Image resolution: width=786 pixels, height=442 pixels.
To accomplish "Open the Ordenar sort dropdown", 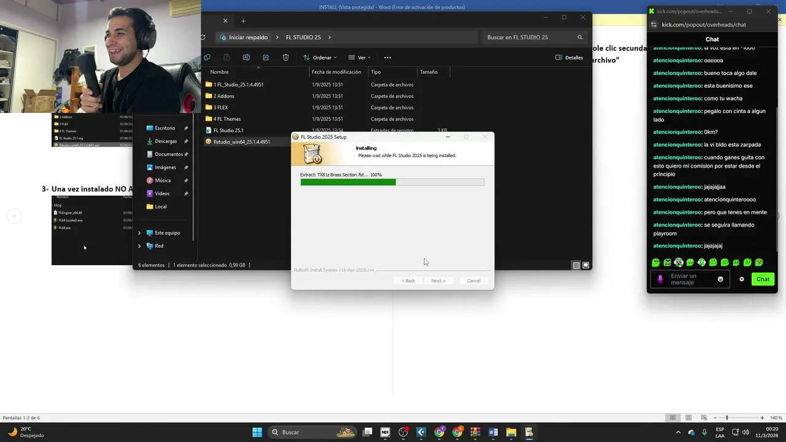I will click(x=320, y=57).
